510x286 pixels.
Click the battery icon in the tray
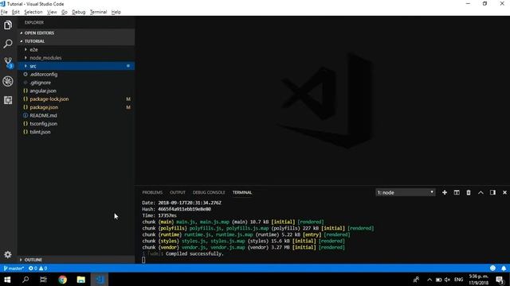(x=438, y=280)
